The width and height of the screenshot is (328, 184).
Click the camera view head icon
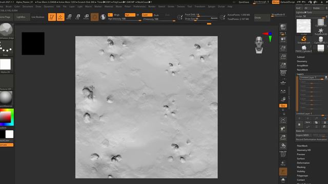(x=259, y=44)
